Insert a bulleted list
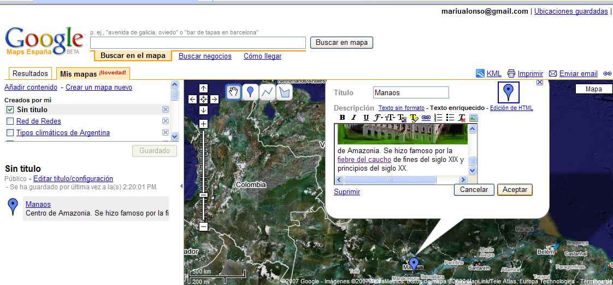The image size is (613, 285). coord(450,118)
